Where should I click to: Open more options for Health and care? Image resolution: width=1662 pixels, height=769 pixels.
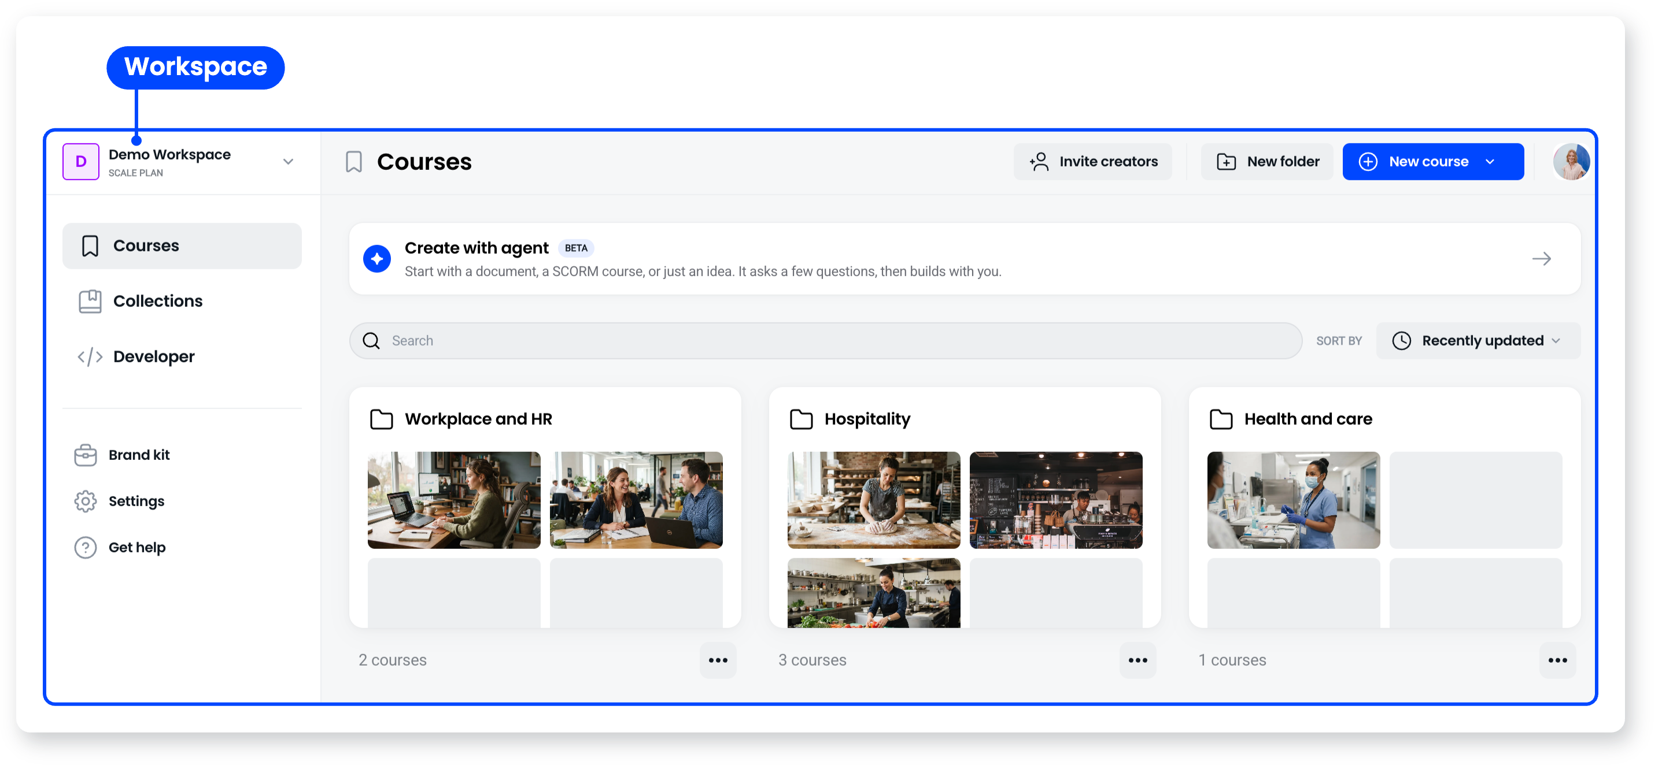click(x=1557, y=661)
